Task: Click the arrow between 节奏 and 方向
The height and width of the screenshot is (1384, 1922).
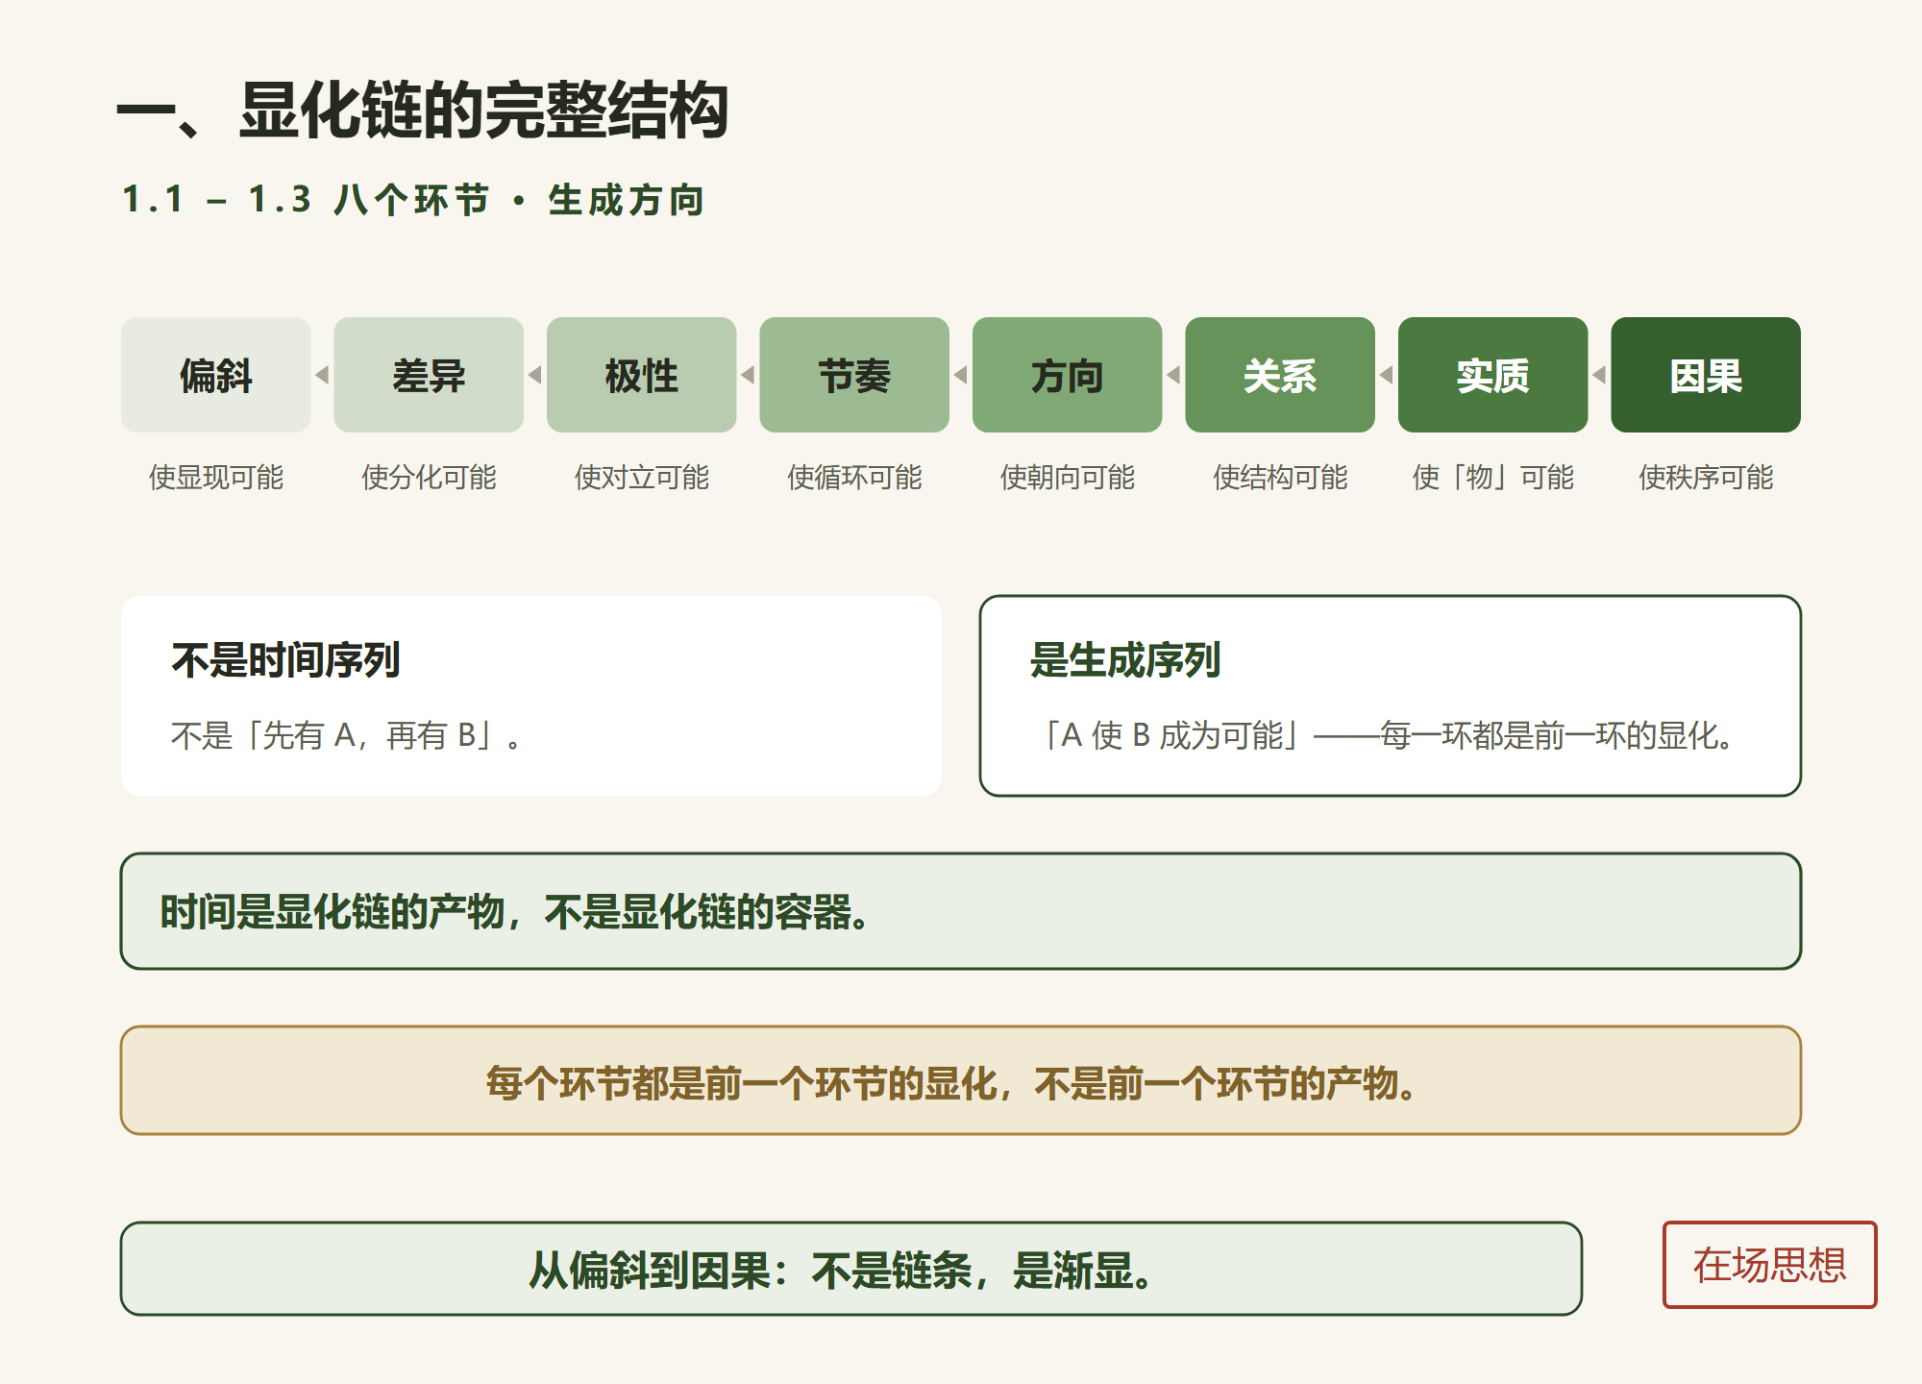Action: click(x=961, y=375)
